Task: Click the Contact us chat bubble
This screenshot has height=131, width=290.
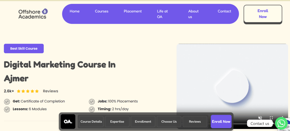Action: [x=260, y=123]
